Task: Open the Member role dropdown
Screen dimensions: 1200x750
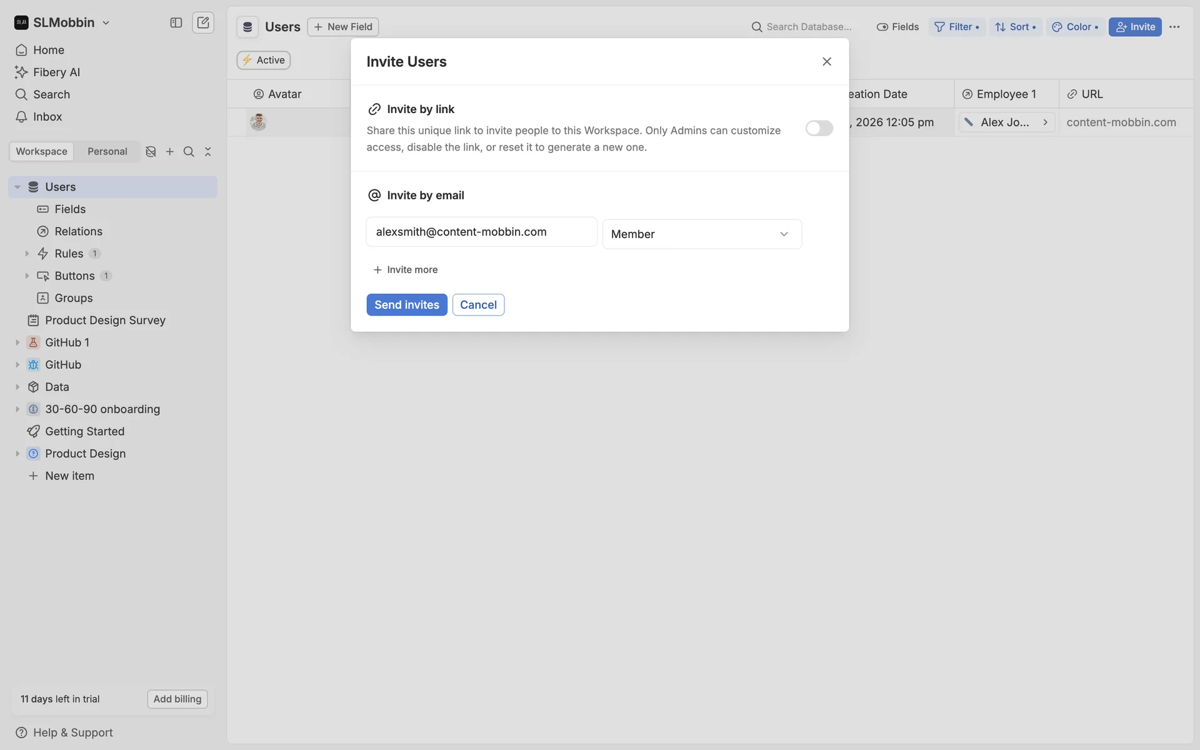Action: [702, 234]
